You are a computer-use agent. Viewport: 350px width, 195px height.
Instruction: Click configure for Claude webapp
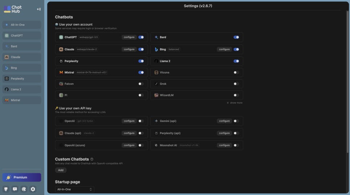[x=129, y=49]
